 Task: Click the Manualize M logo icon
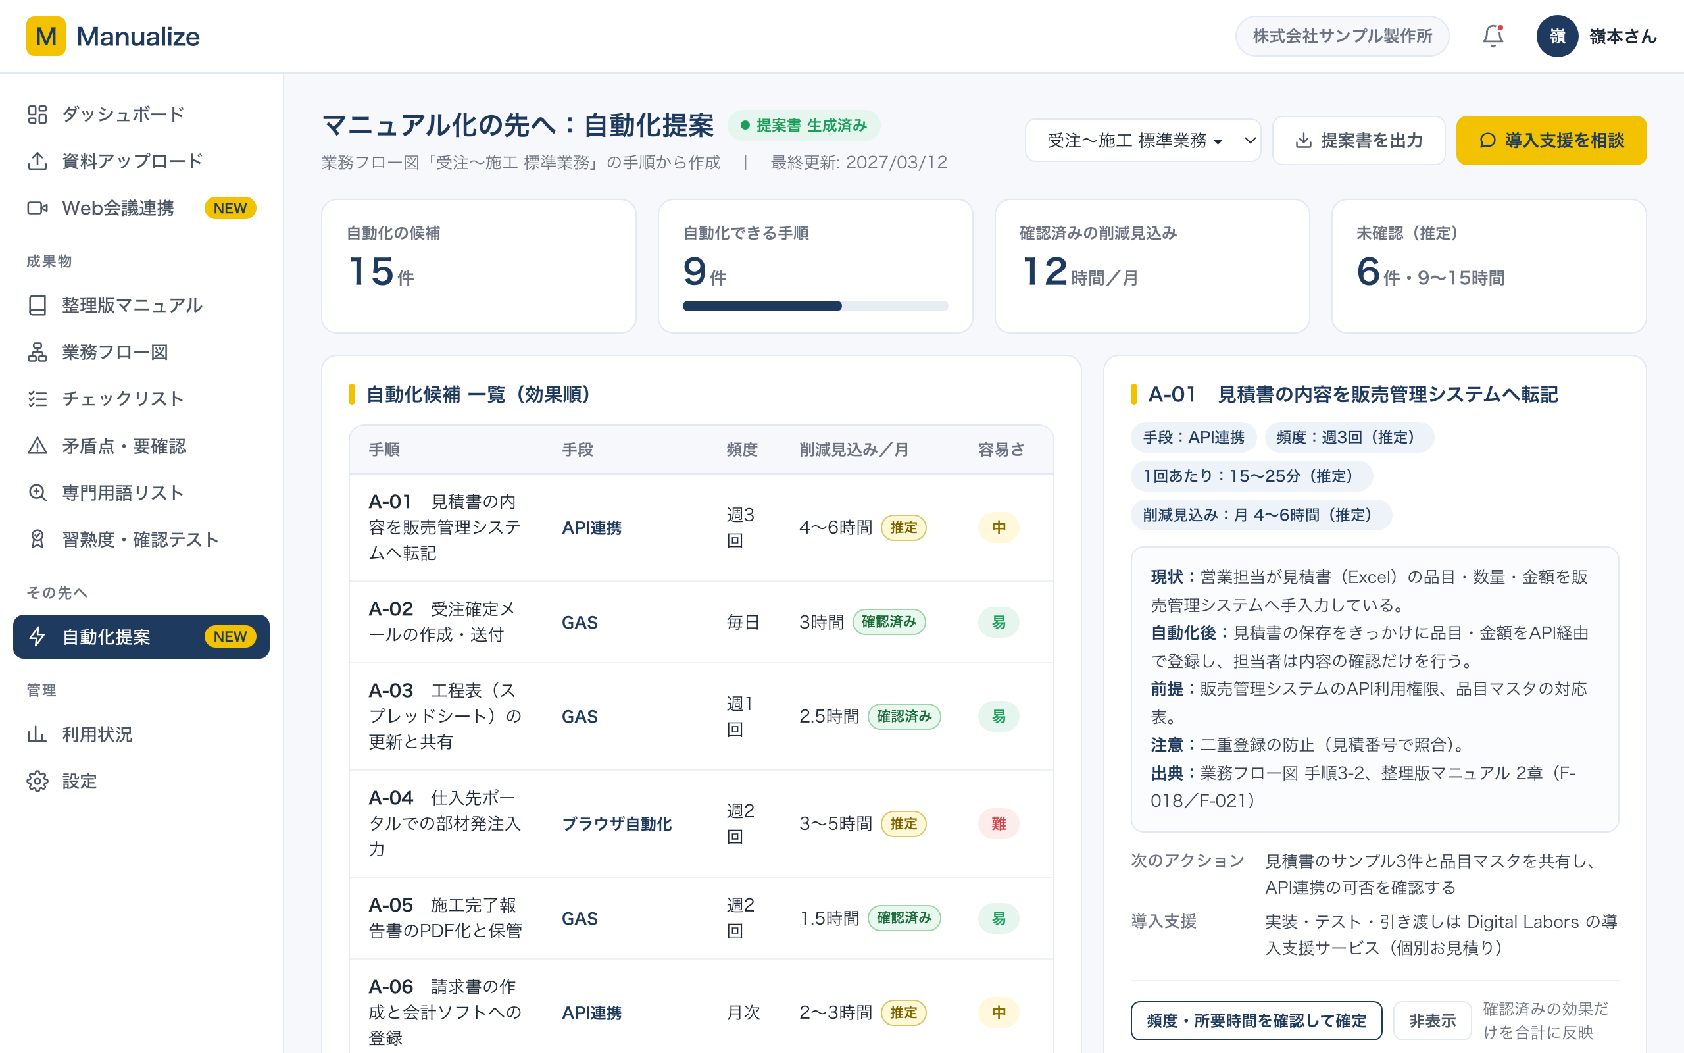coord(46,36)
